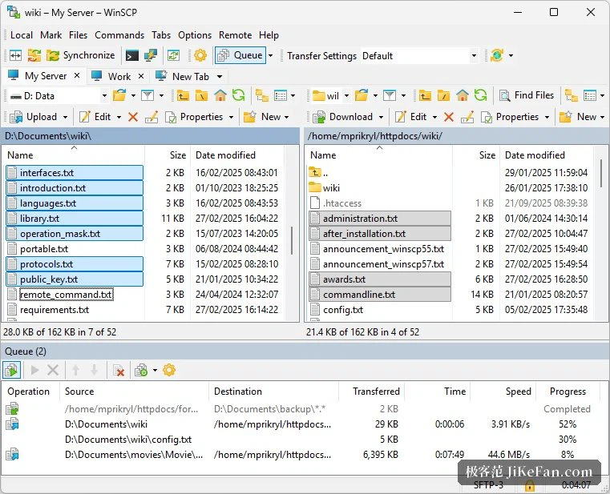Toggle the Queue panel button
Image resolution: width=610 pixels, height=494 pixels.
(x=240, y=55)
